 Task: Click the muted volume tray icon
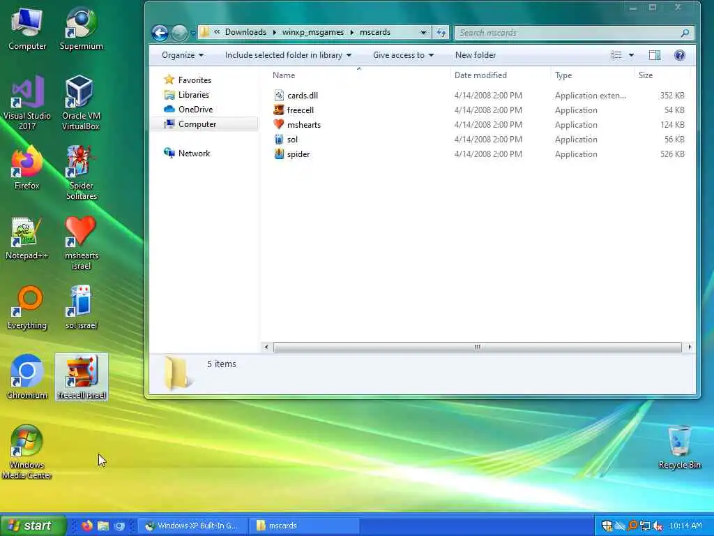[657, 526]
